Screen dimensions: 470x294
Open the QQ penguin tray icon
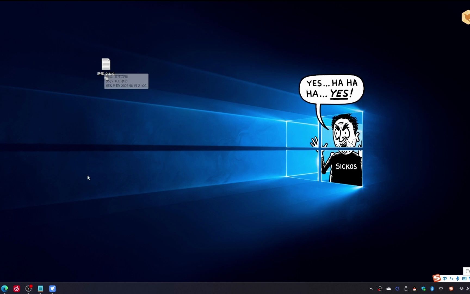[x=415, y=289]
